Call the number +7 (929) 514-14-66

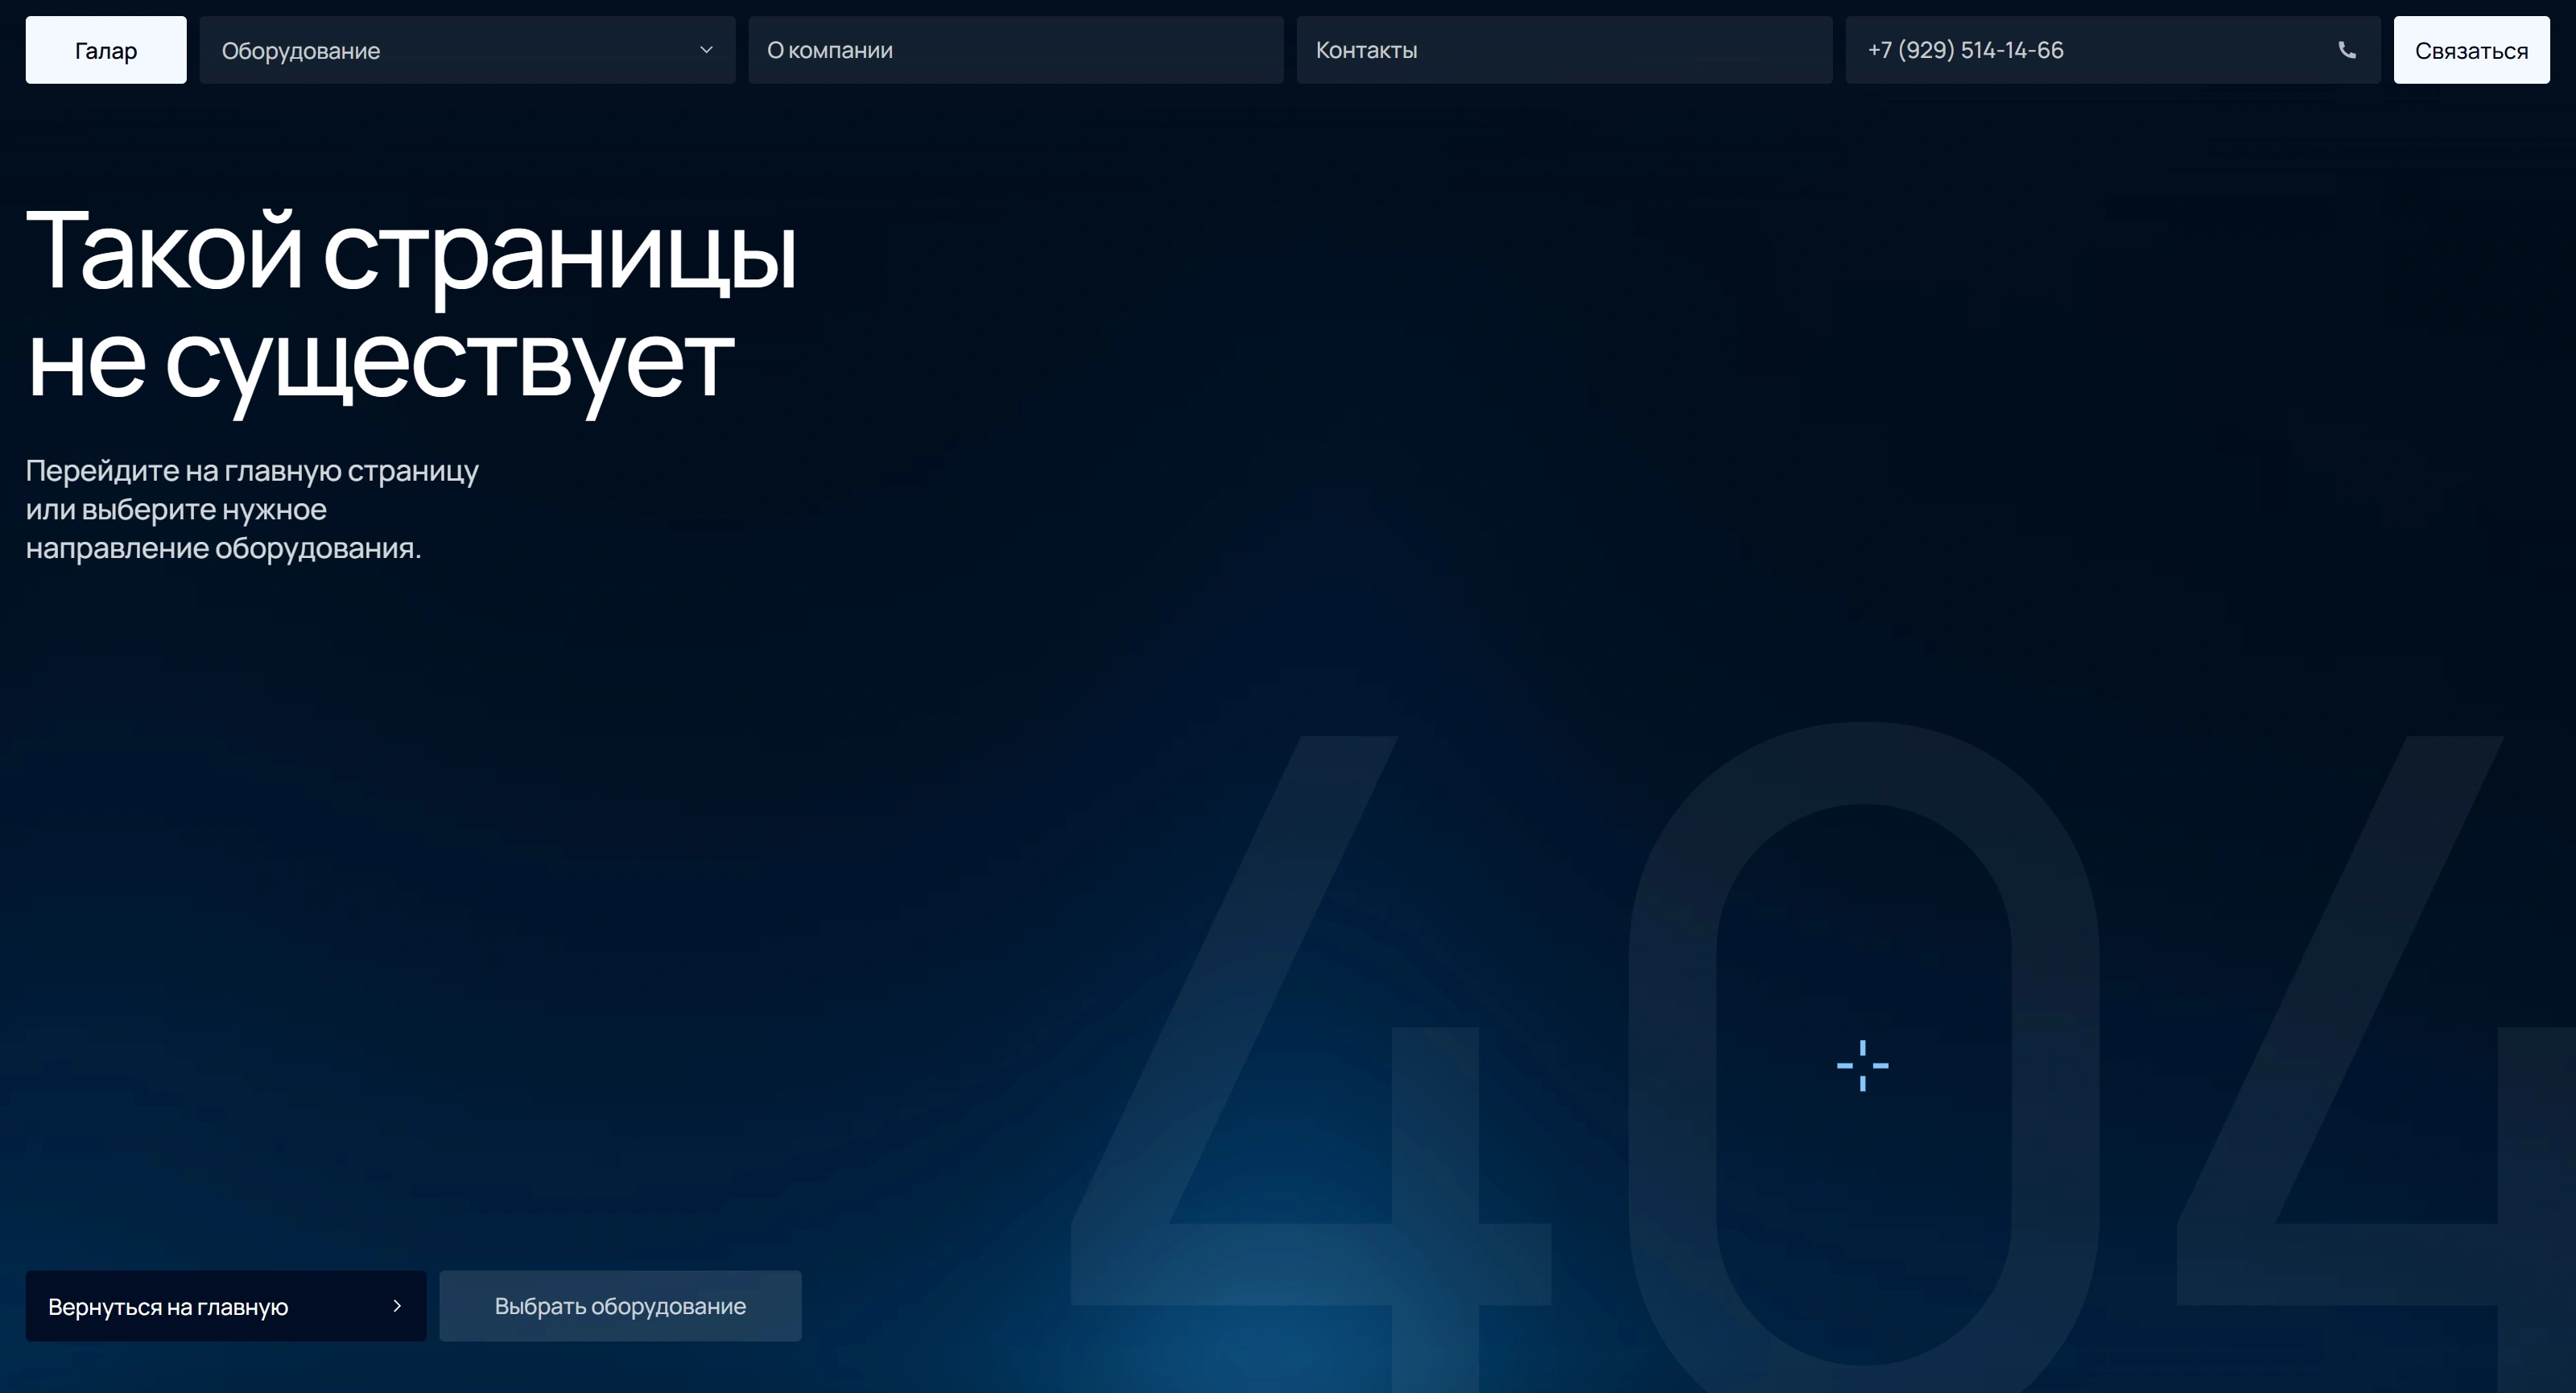[2113, 50]
